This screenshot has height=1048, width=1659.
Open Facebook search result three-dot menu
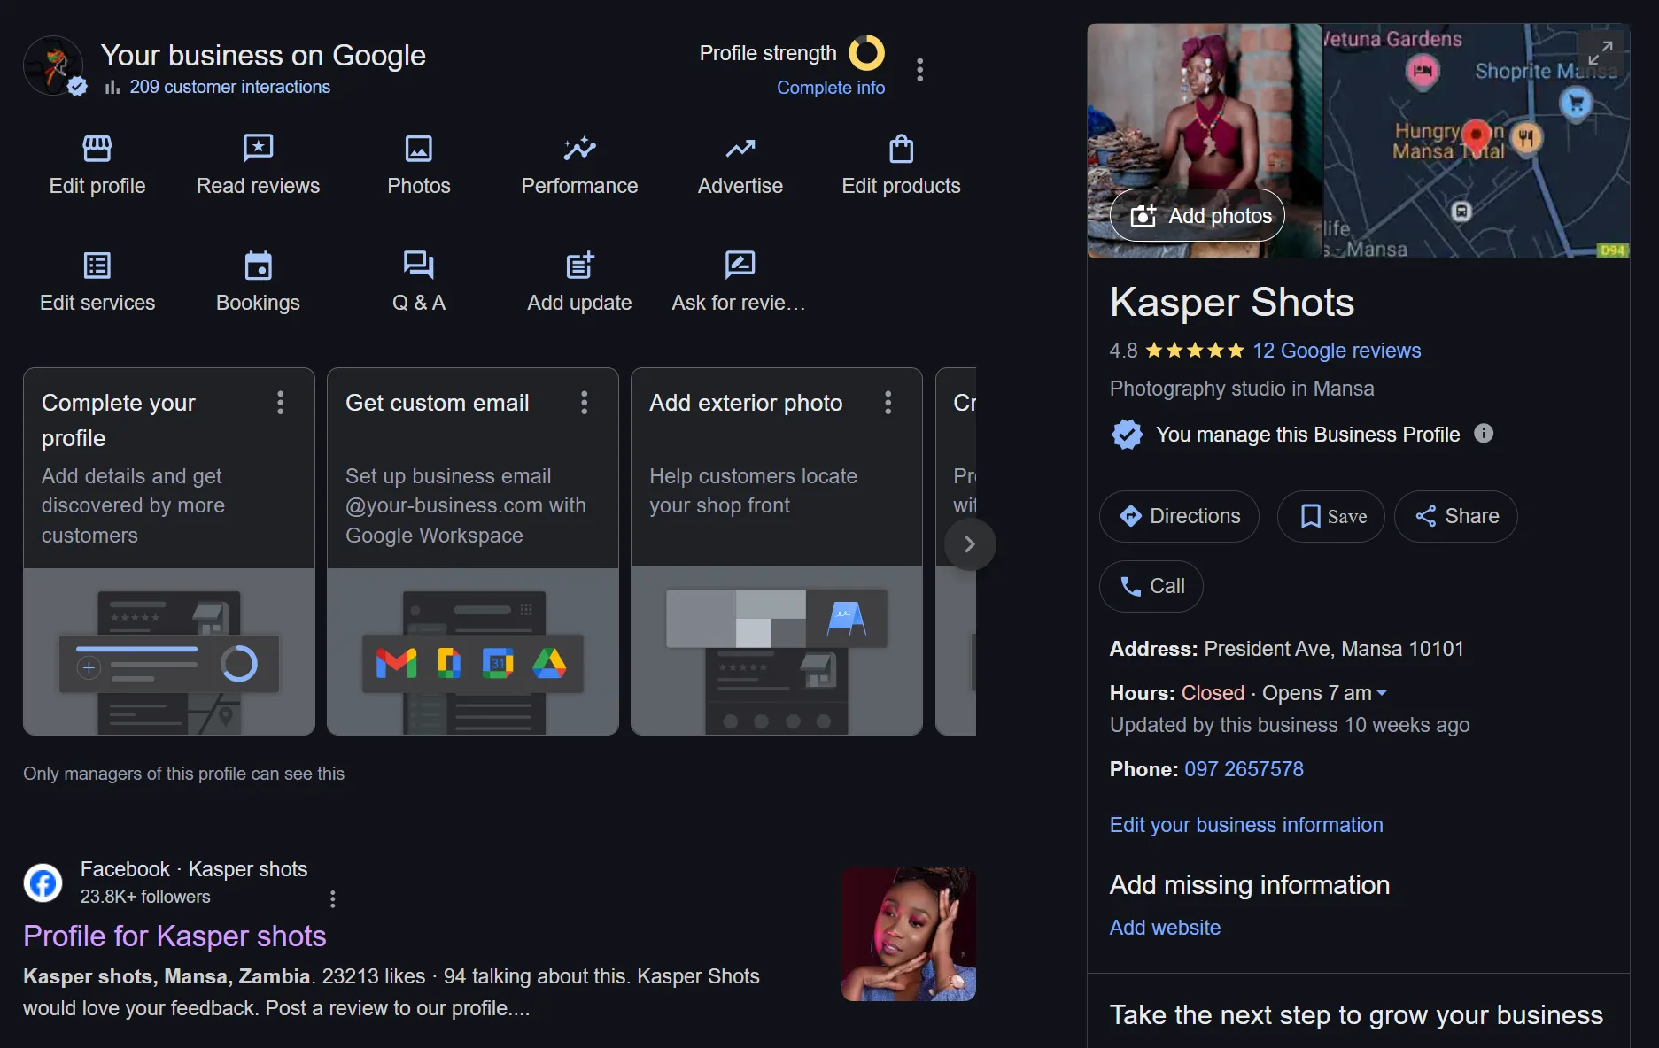333,899
